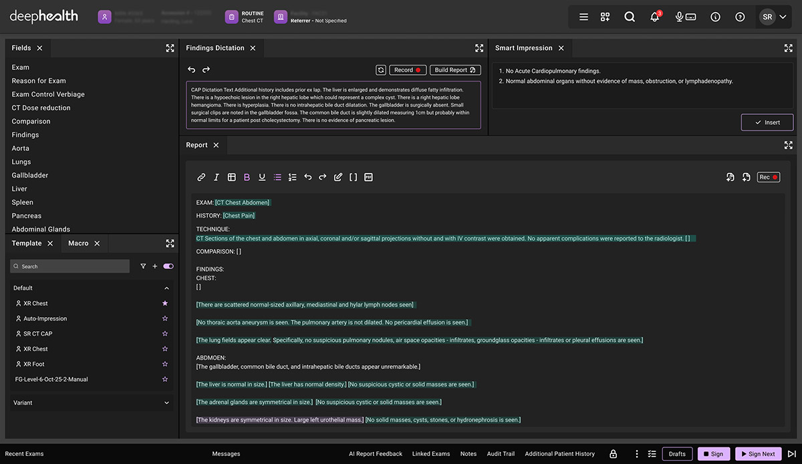Open the info circle icon

716,17
